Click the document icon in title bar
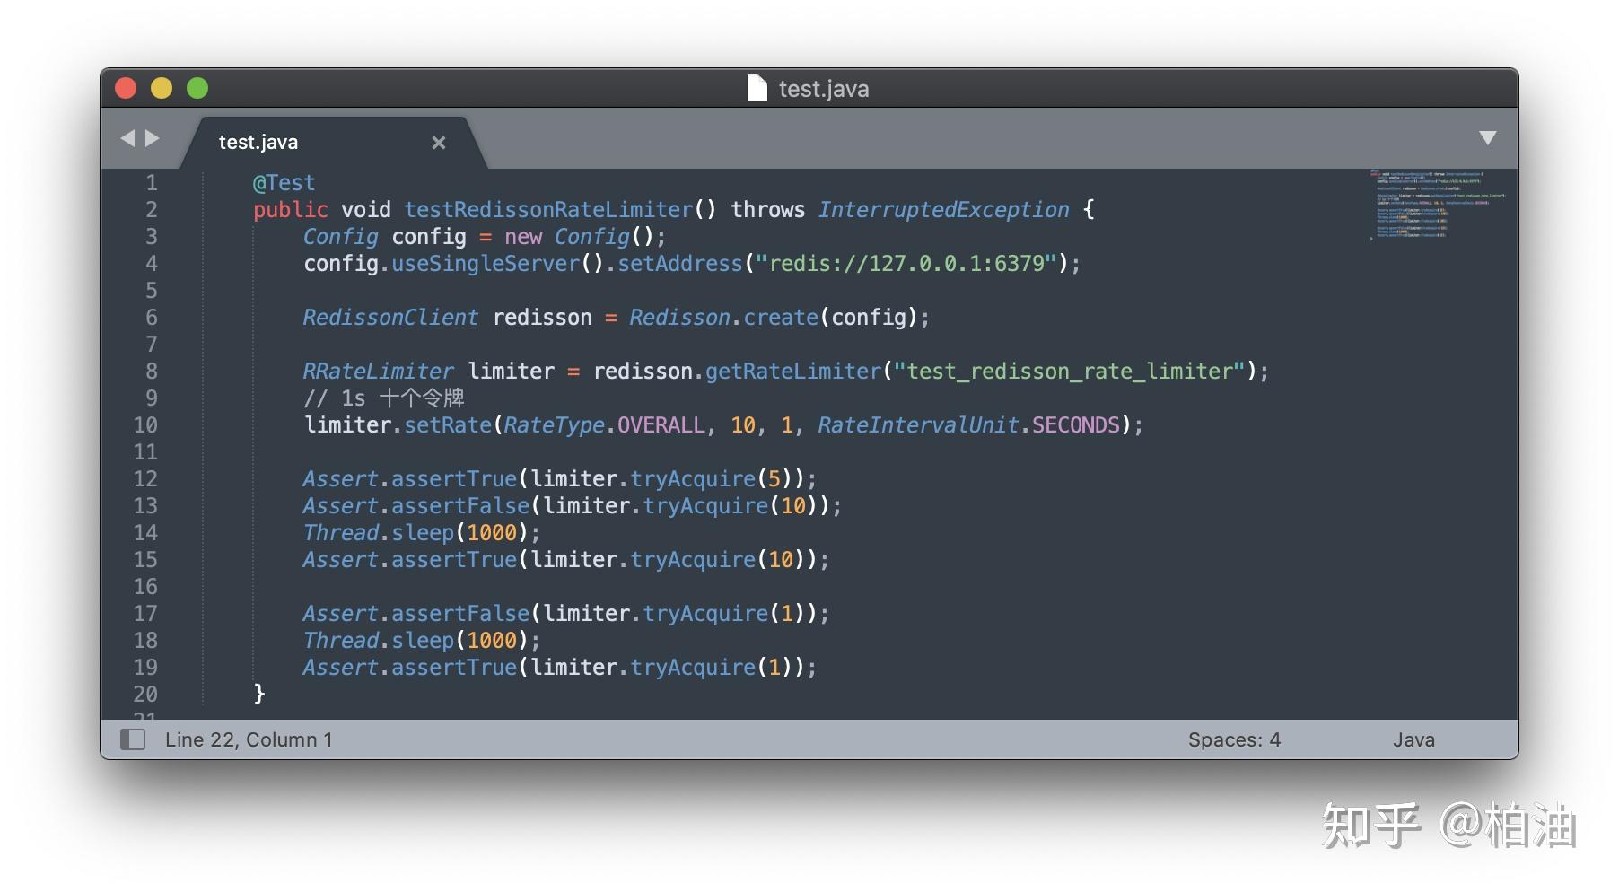The height and width of the screenshot is (892, 1619). tap(757, 88)
